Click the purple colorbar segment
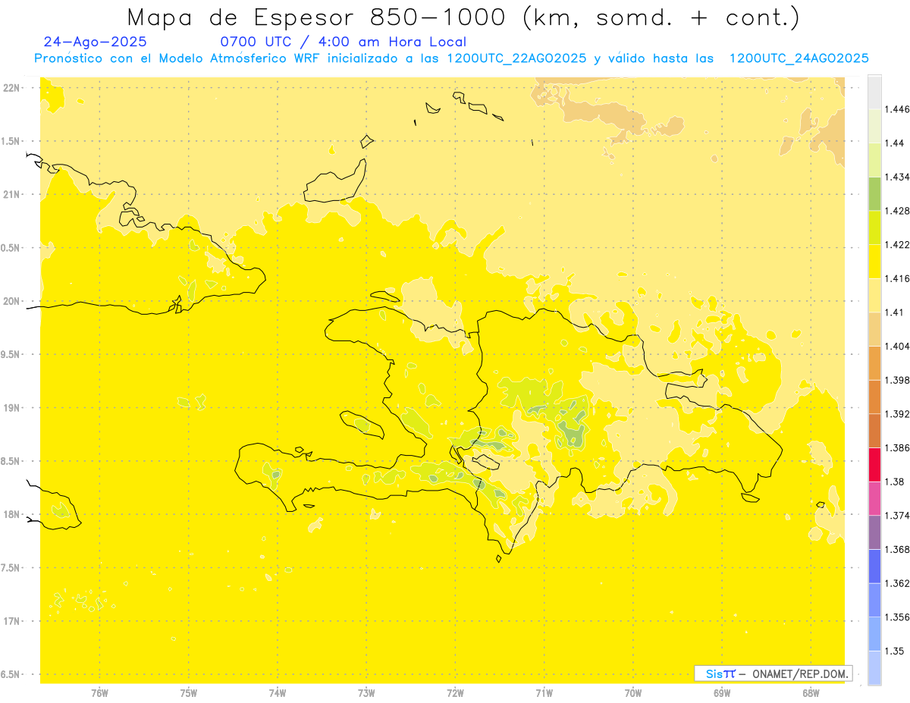 (x=874, y=532)
